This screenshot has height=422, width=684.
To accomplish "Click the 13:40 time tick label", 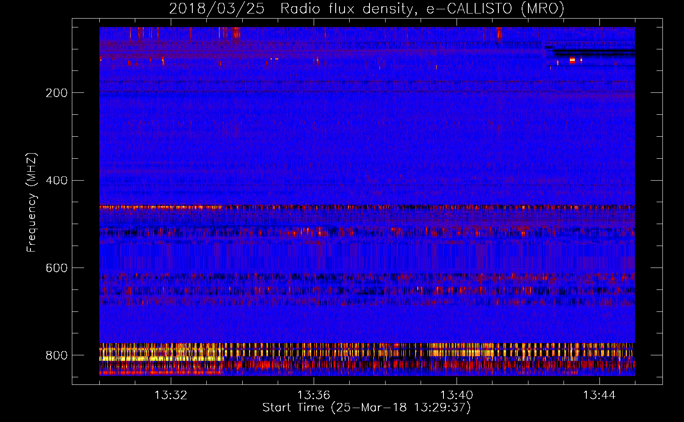I will tap(457, 395).
